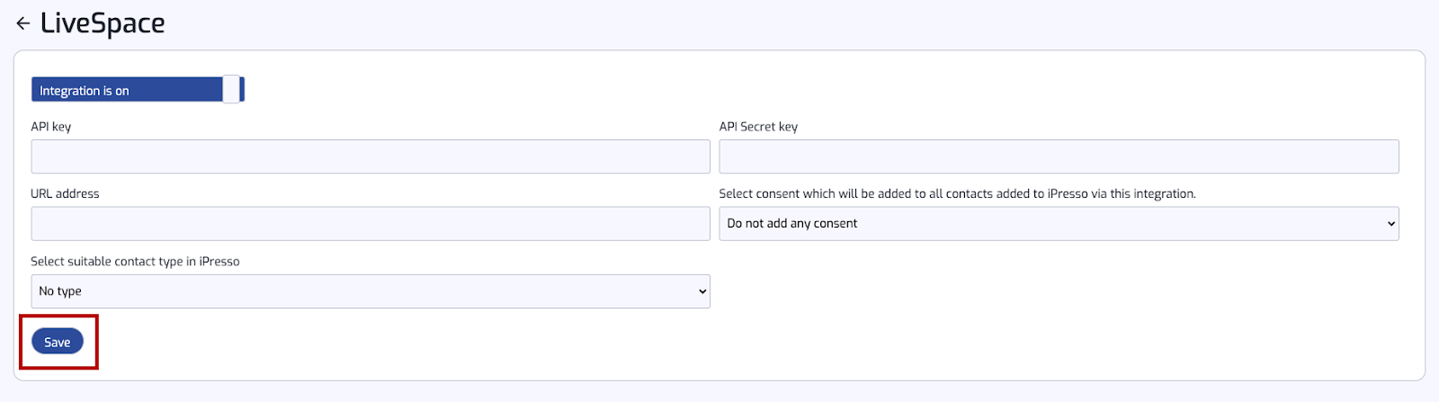Click the 'API Secret key' label
Image resolution: width=1439 pixels, height=402 pixels.
pyautogui.click(x=758, y=127)
